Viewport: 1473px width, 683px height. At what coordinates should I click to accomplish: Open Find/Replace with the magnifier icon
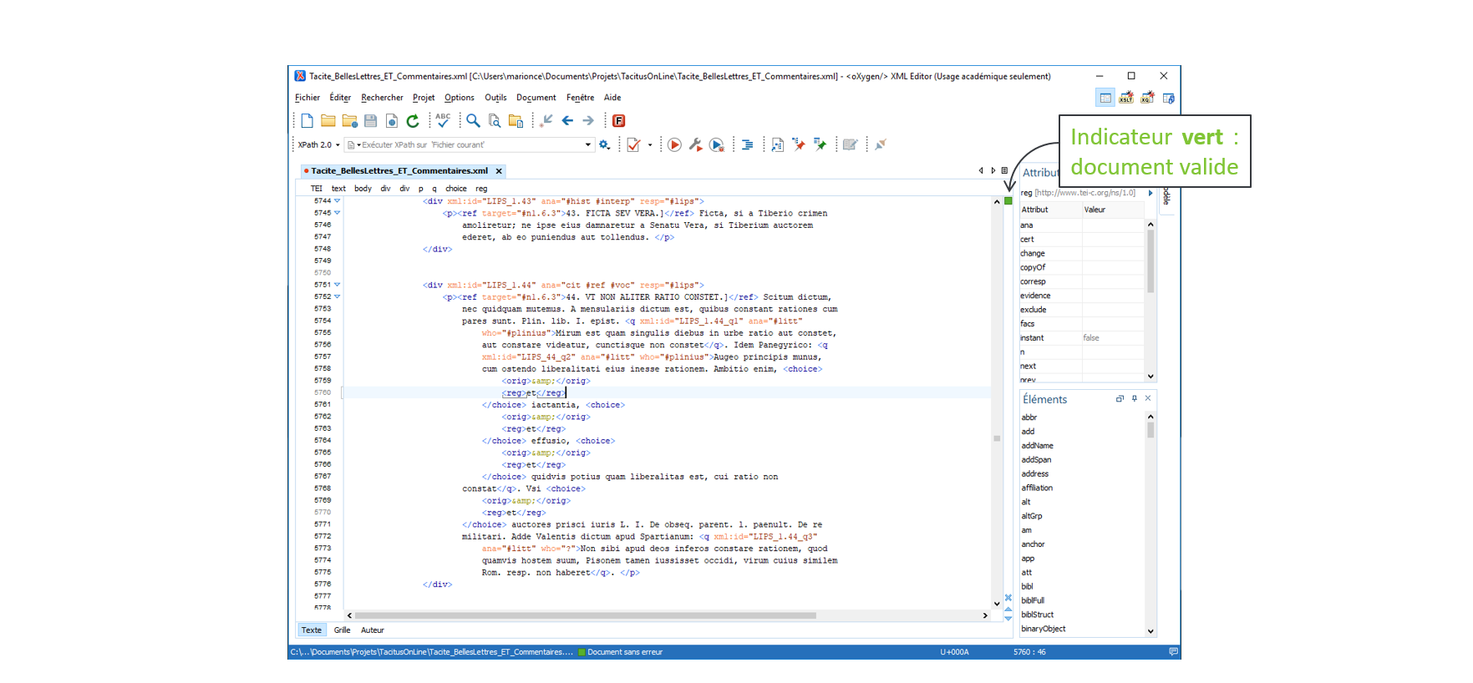click(473, 121)
